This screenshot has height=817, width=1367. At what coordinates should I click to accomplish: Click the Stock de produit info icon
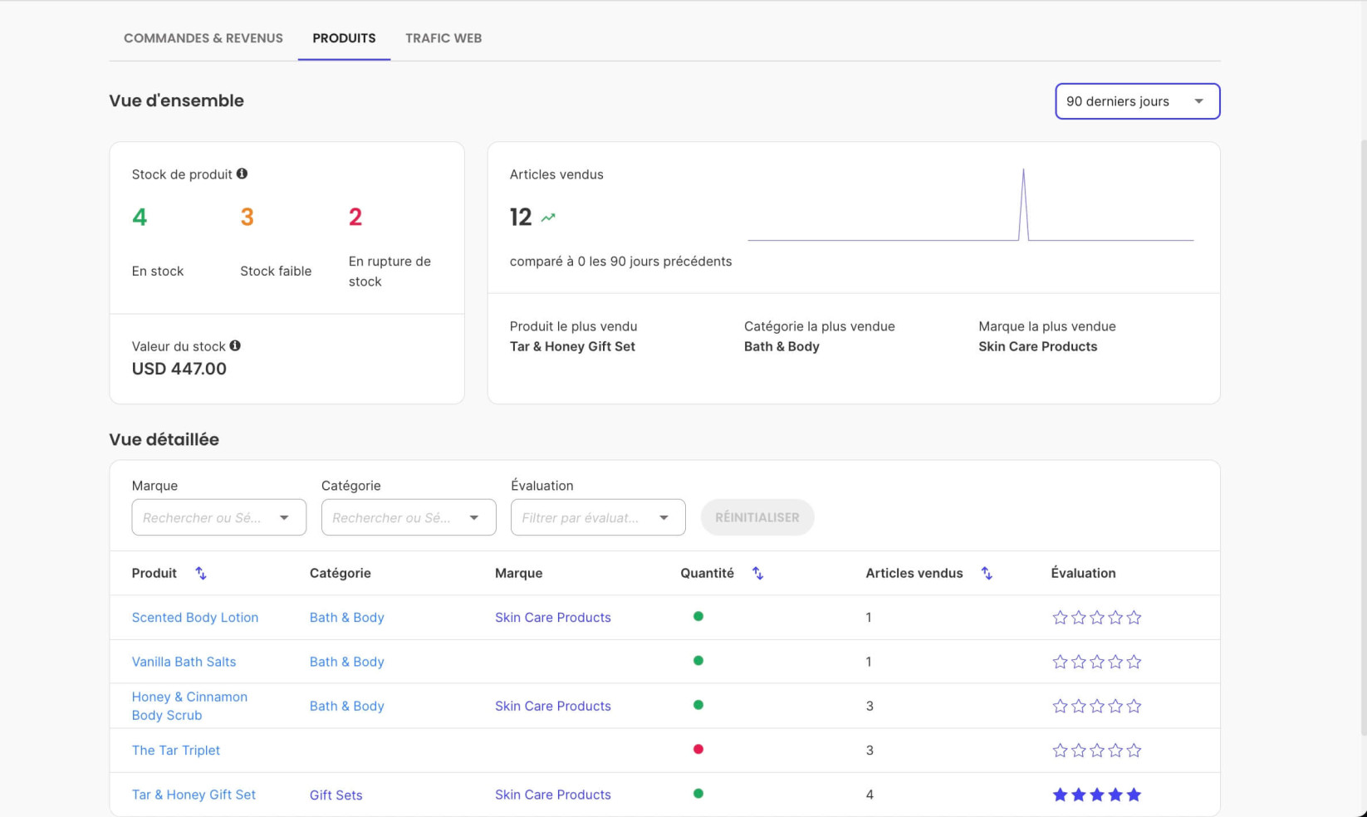(242, 174)
